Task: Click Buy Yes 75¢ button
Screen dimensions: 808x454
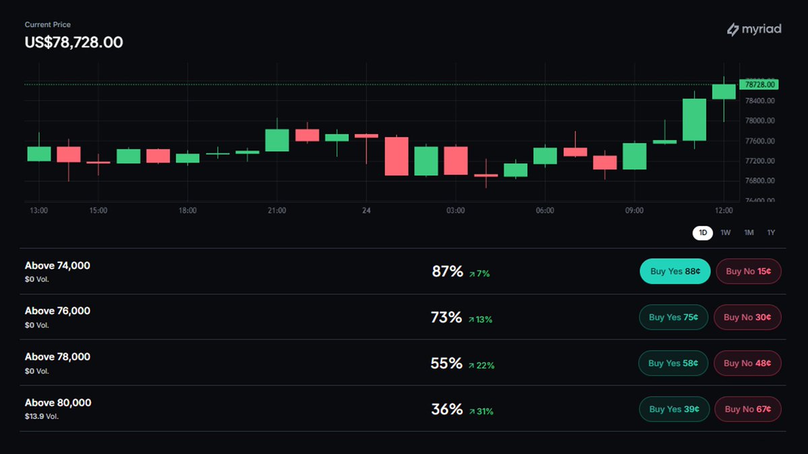Action: pos(673,317)
